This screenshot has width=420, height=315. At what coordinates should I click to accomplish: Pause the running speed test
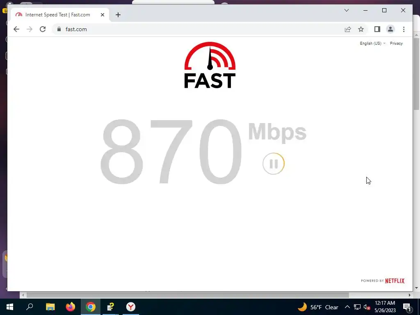(x=273, y=164)
